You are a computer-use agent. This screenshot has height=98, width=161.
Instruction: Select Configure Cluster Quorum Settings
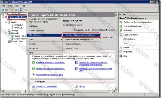pyautogui.click(x=81, y=35)
